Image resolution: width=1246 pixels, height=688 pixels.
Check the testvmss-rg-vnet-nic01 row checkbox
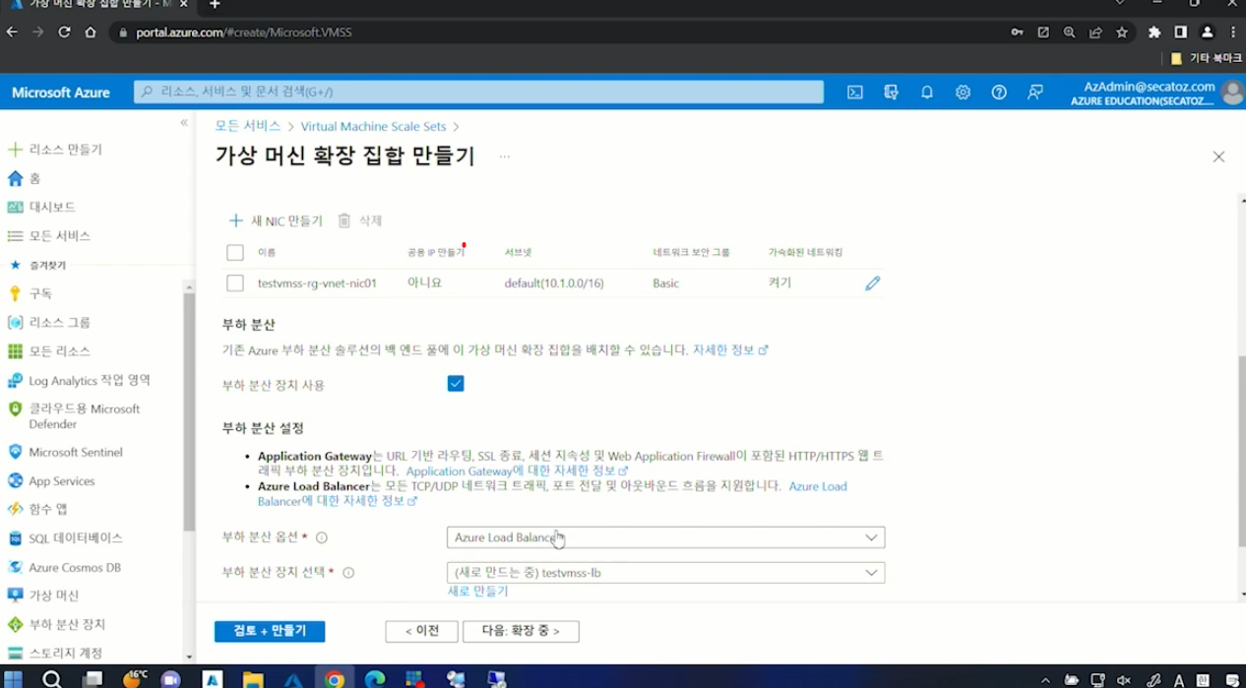point(235,283)
